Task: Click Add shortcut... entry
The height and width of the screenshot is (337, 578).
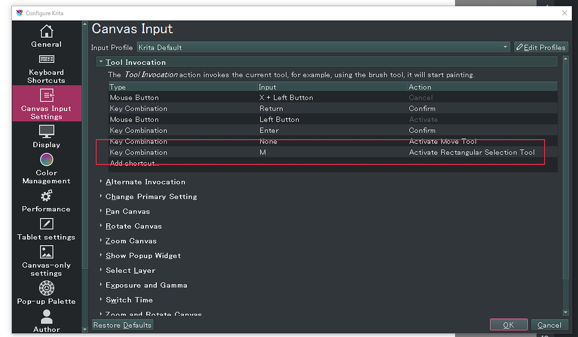Action: (x=134, y=163)
